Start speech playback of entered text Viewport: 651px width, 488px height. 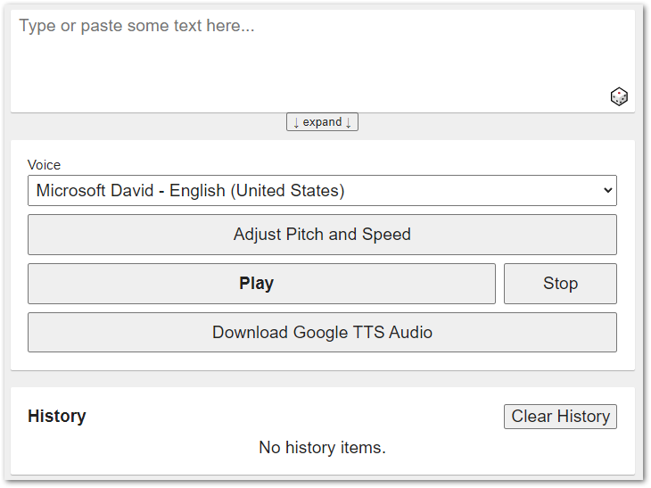click(x=261, y=284)
